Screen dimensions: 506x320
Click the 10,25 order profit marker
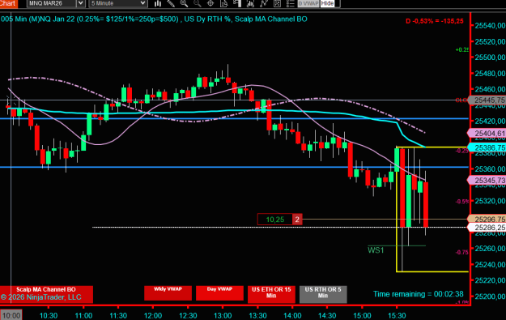(275, 220)
